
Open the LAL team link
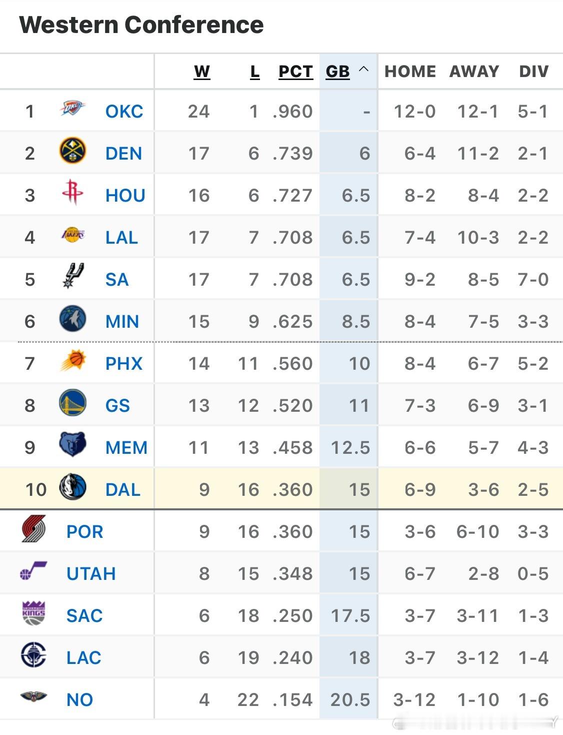click(121, 237)
